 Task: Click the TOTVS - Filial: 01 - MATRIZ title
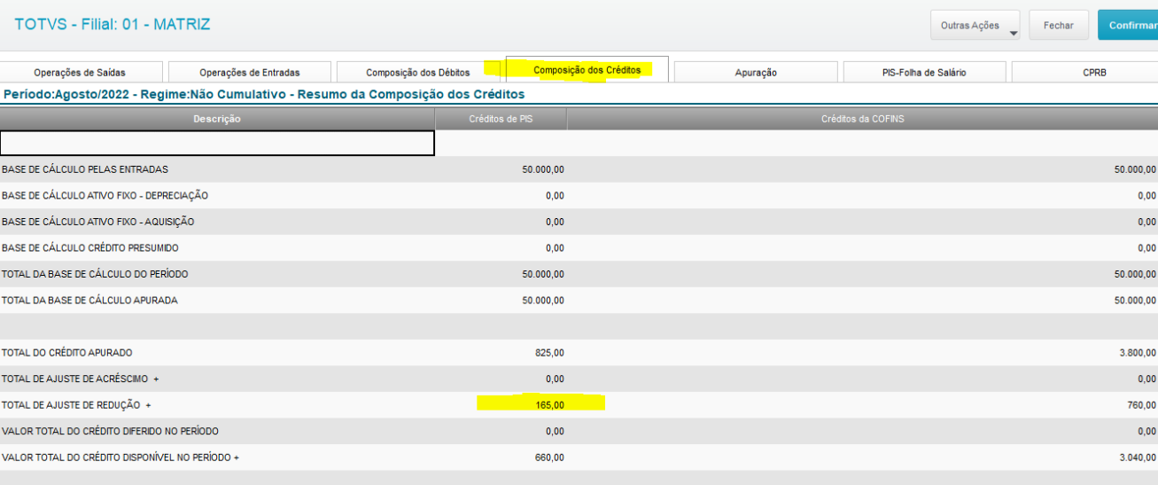[113, 25]
